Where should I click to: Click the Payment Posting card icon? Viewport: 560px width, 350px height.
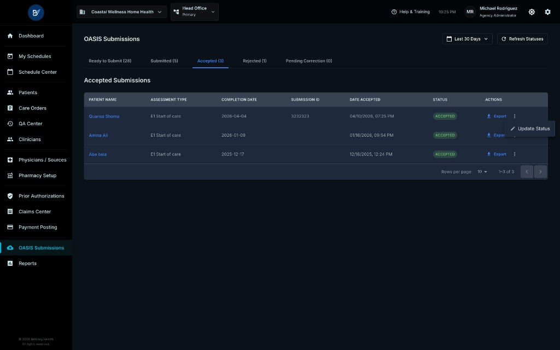[10, 227]
